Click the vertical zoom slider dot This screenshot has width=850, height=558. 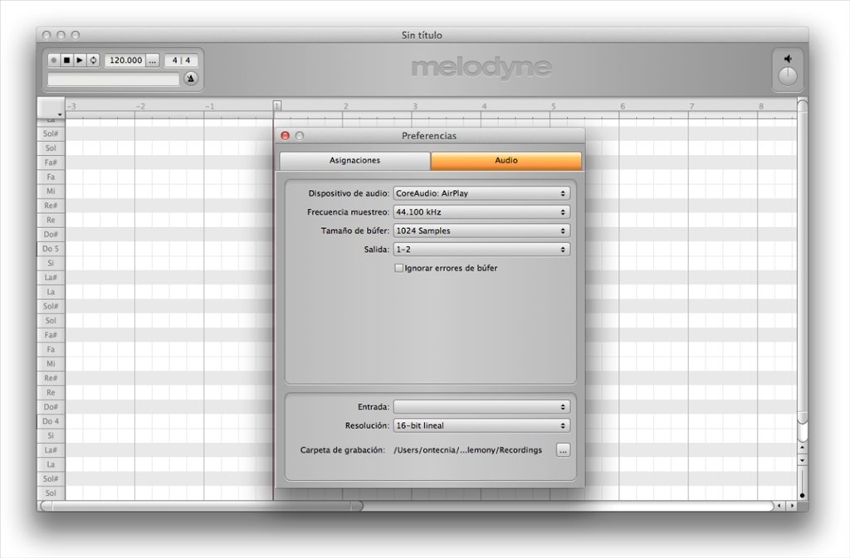coord(803,495)
